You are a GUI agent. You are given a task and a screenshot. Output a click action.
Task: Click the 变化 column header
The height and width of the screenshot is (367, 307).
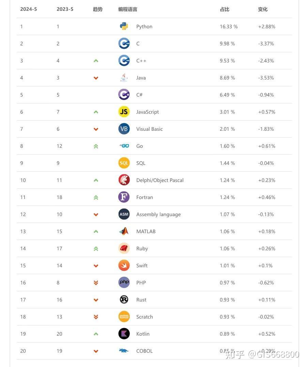pyautogui.click(x=263, y=9)
